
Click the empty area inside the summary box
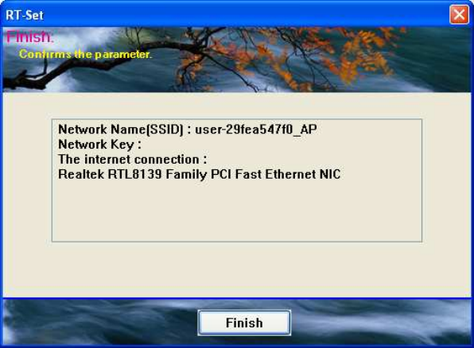coord(237,211)
